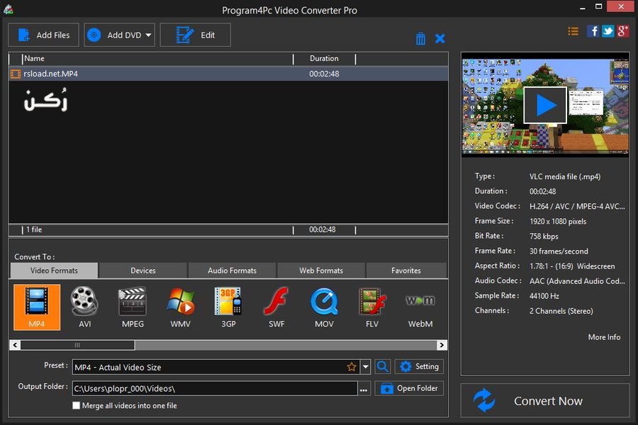The width and height of the screenshot is (638, 425).
Task: Start conversion with Convert Now
Action: 545,401
